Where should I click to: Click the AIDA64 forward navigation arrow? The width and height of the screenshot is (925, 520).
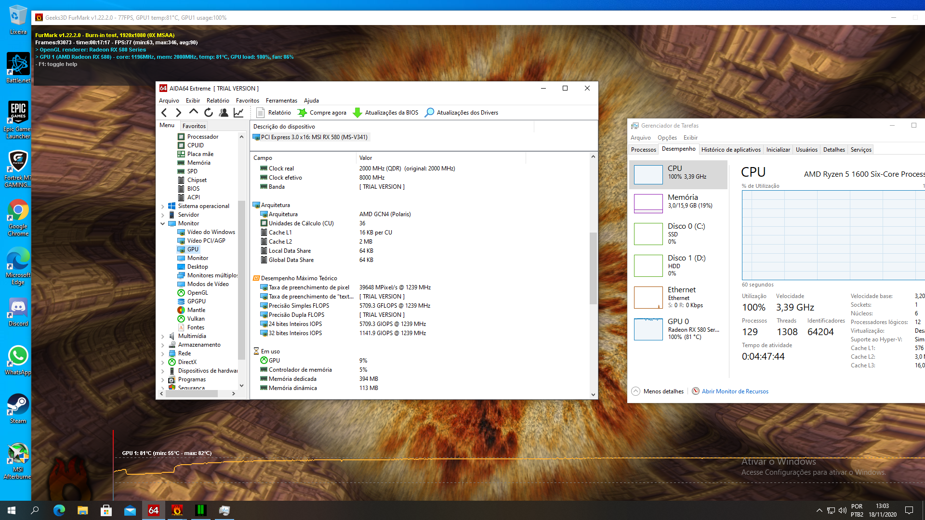(x=179, y=113)
